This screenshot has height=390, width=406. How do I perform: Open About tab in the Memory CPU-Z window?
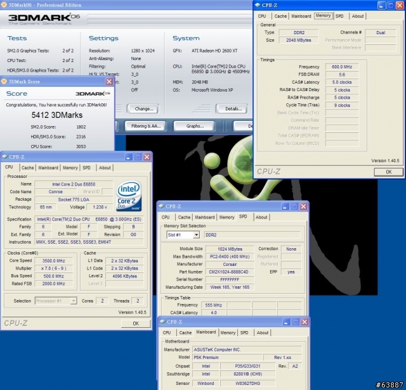(358, 16)
